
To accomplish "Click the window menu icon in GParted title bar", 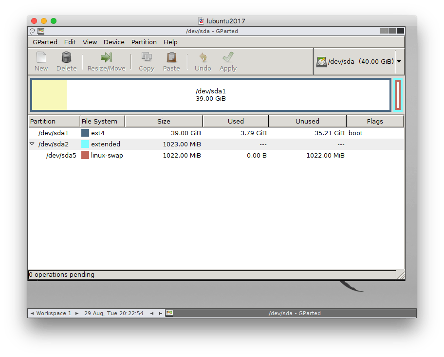I will pos(32,31).
